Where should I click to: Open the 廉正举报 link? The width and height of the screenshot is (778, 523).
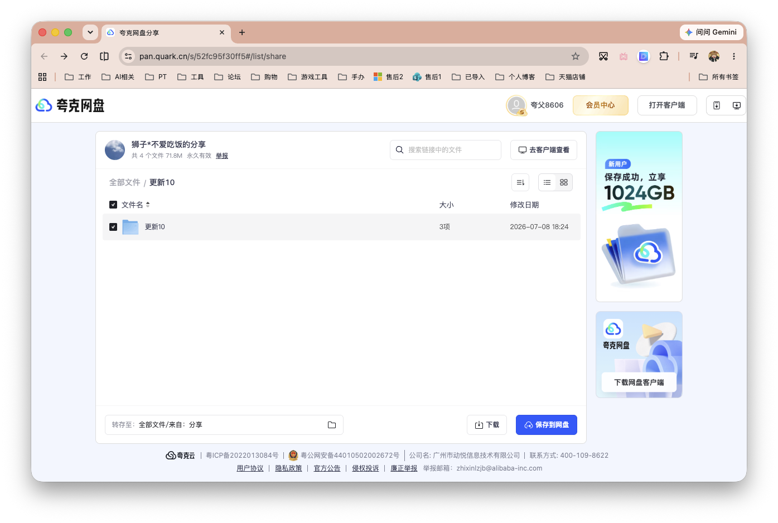click(404, 468)
